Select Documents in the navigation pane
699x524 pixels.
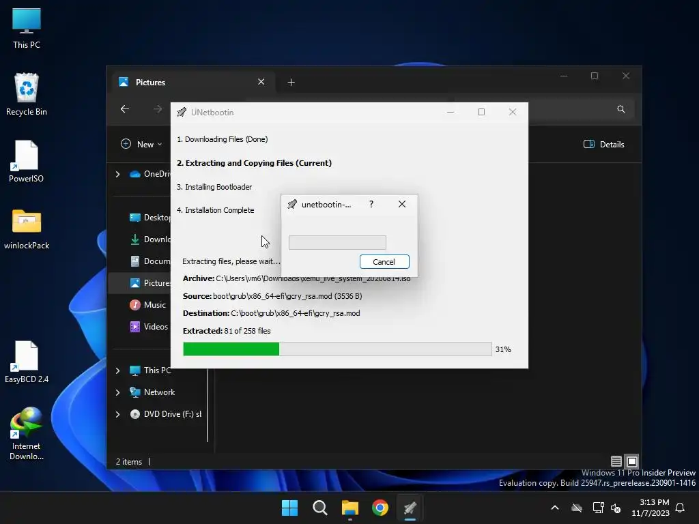[149, 261]
